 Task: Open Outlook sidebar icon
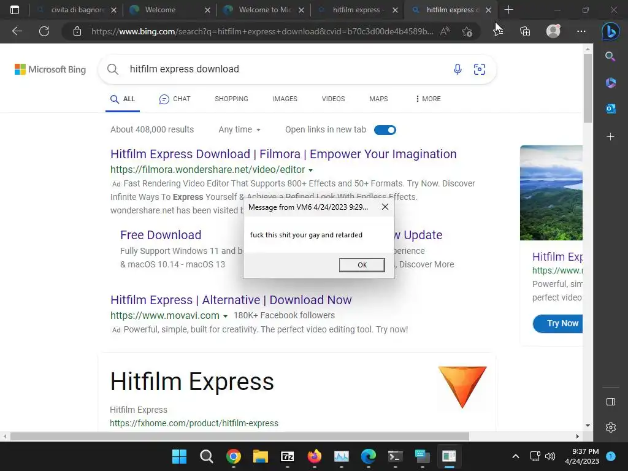610,108
